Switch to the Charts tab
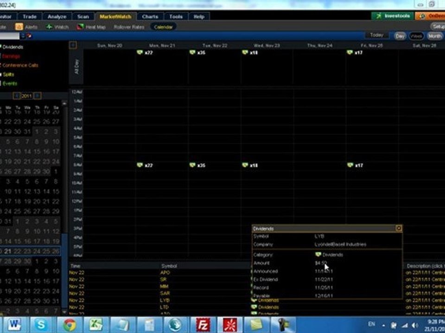This screenshot has height=333, width=445. pyautogui.click(x=150, y=17)
